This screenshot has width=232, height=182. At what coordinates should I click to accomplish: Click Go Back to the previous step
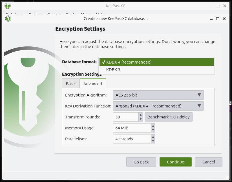[x=141, y=162]
